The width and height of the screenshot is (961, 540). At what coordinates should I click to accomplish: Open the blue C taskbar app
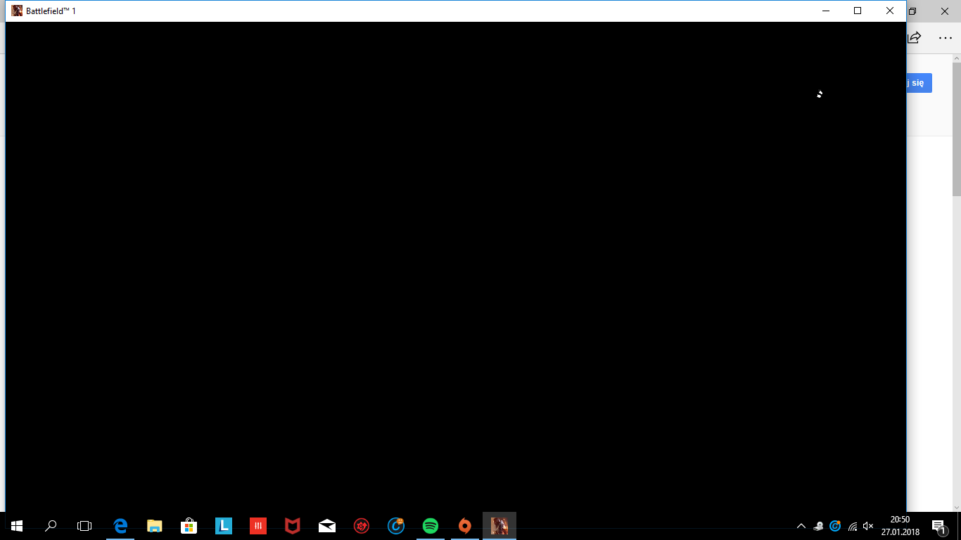(x=396, y=525)
